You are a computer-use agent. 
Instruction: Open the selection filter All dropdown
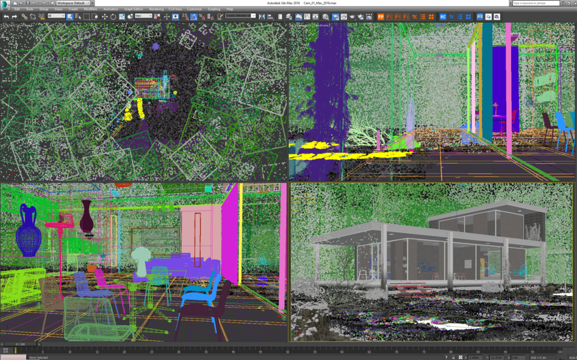tap(56, 16)
